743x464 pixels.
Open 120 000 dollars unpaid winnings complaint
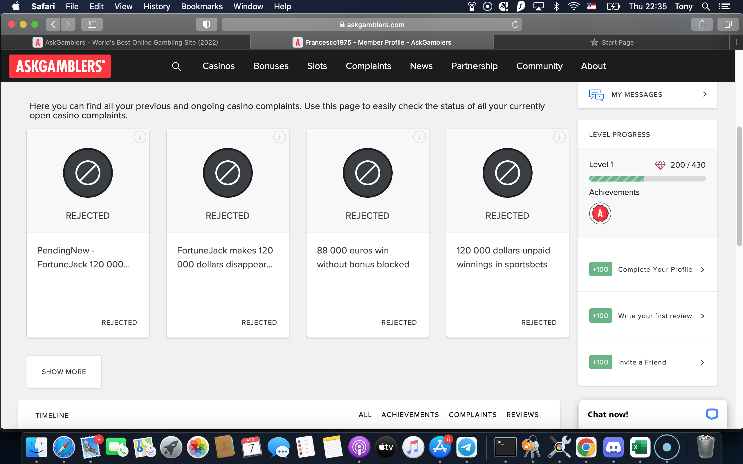tap(503, 257)
